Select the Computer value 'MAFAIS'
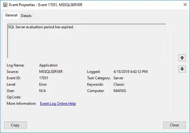The height and width of the screenshot is (133, 190). (120, 91)
